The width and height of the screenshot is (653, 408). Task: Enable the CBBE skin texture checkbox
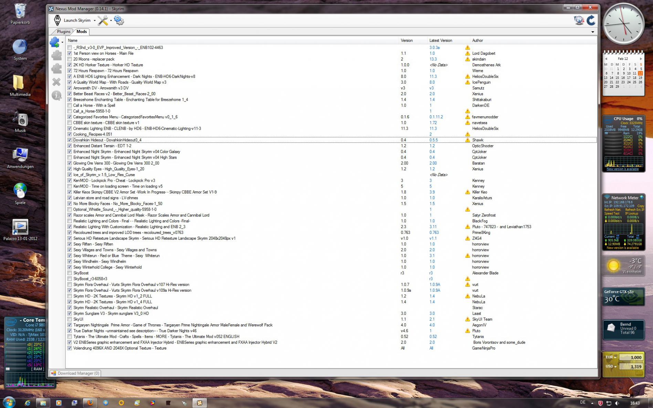tap(70, 123)
